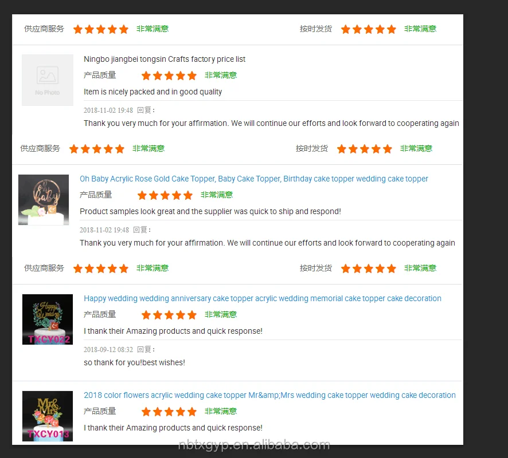Click the first star of the 按时发货 rating under the Oh Baby review
The image size is (508, 458).
(346, 269)
